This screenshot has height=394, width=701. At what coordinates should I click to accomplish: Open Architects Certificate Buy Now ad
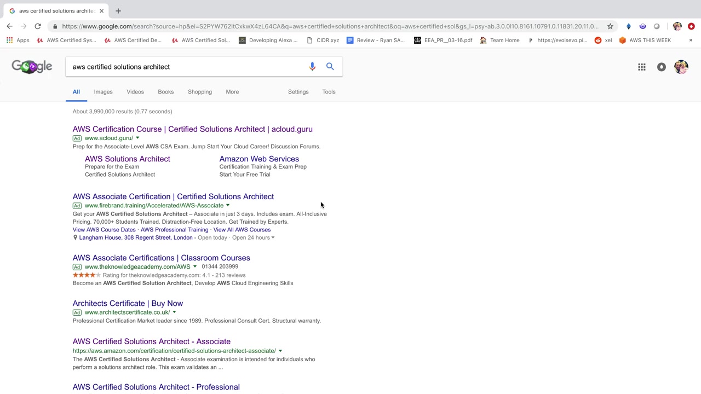[x=128, y=303]
